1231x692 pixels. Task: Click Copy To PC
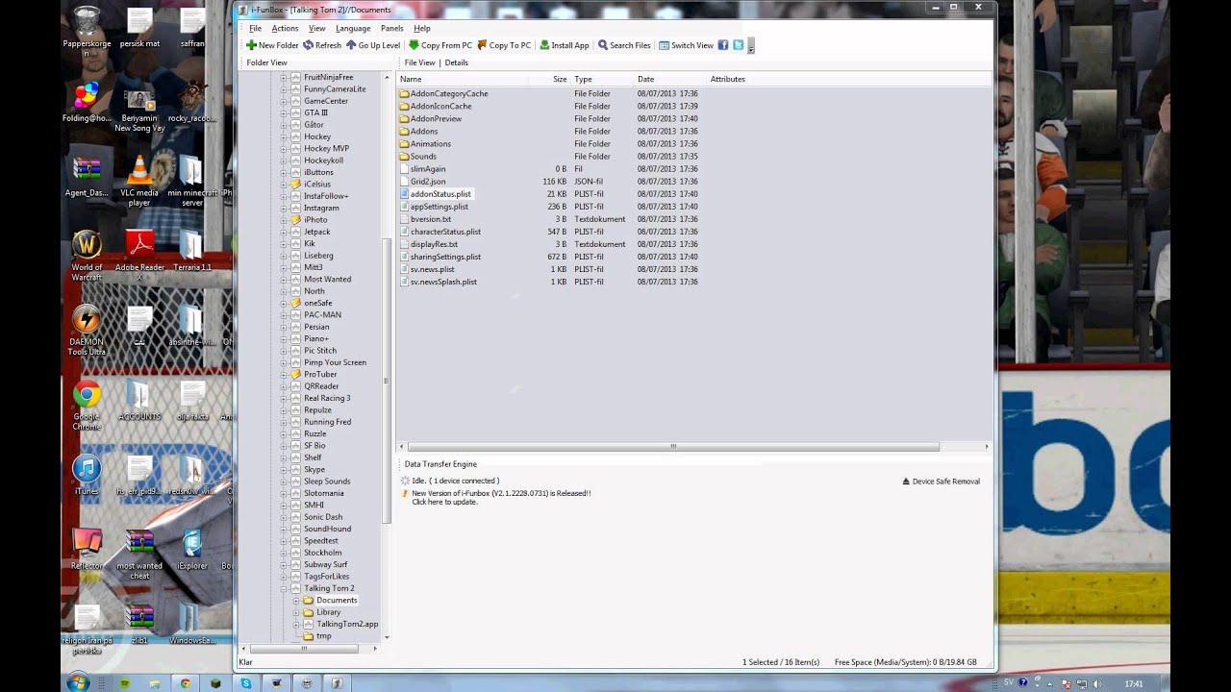click(504, 45)
